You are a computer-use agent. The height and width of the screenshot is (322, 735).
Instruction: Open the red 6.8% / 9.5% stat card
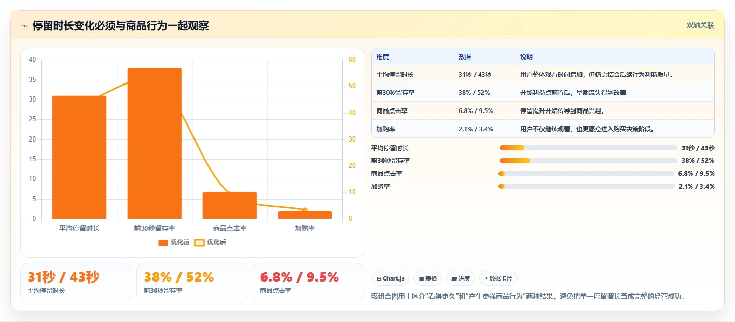coord(308,282)
